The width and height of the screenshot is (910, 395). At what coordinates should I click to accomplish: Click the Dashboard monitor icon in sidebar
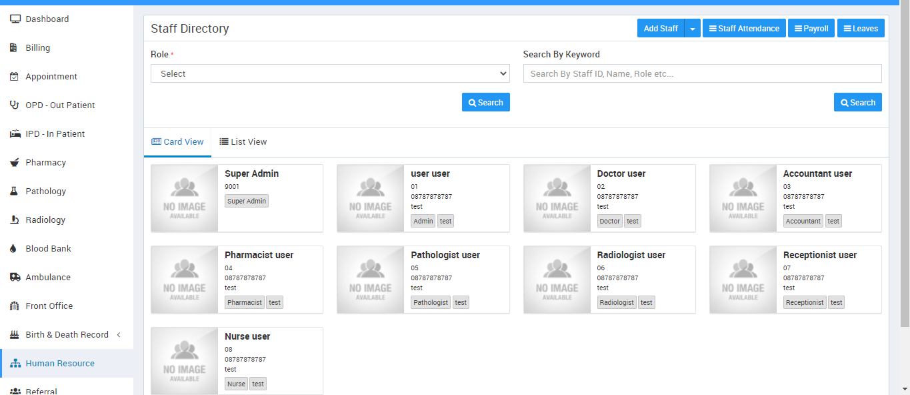point(15,19)
